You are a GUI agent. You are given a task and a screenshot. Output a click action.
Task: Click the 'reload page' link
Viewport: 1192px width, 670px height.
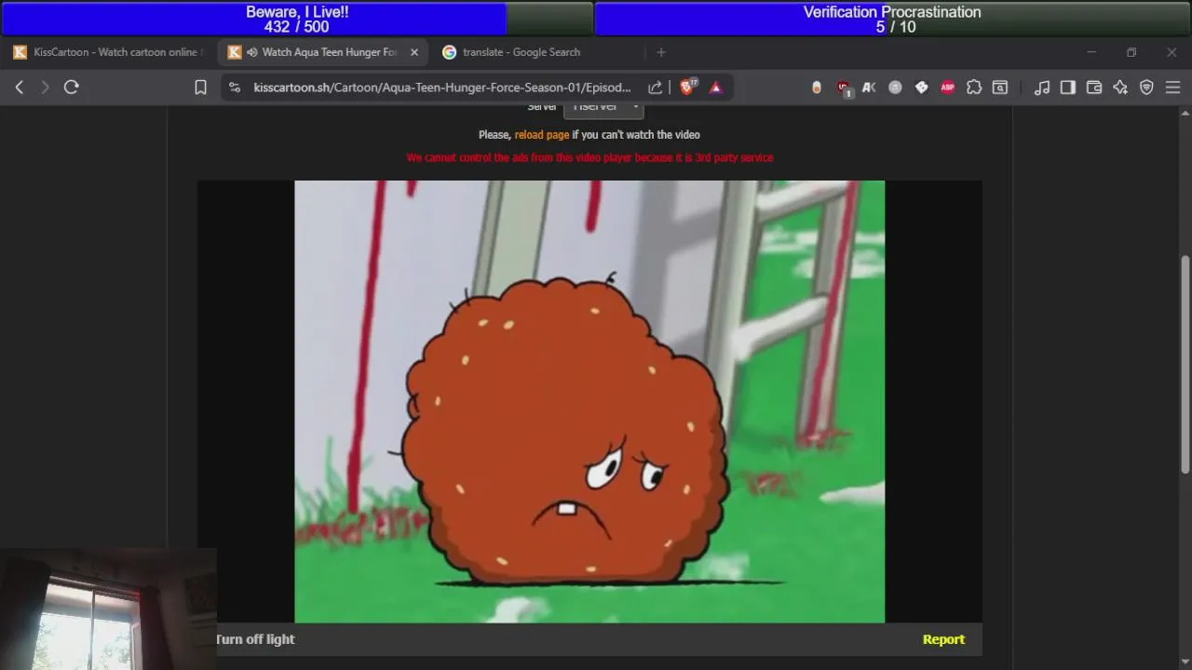pos(542,135)
